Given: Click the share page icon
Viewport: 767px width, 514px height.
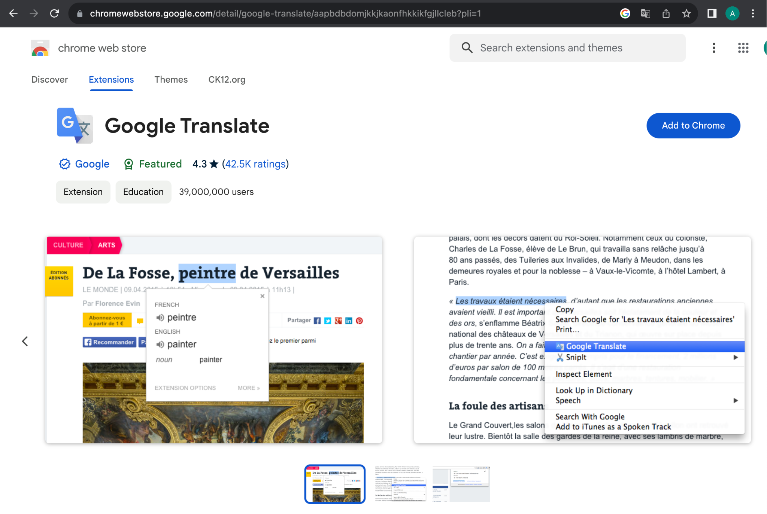Looking at the screenshot, I should pyautogui.click(x=666, y=14).
